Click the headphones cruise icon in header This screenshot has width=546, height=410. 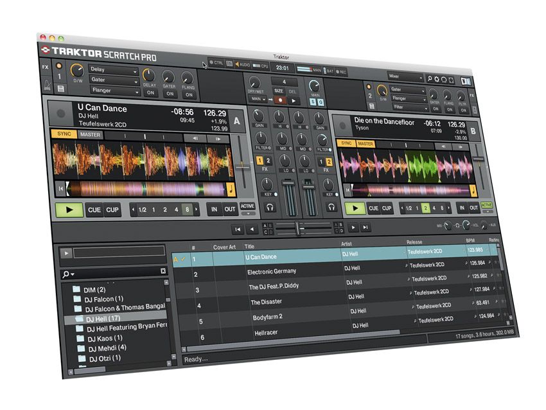tap(444, 80)
